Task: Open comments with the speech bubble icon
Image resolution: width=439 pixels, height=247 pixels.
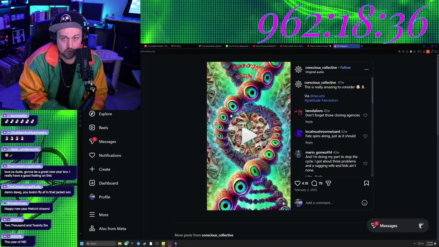Action: (x=314, y=183)
